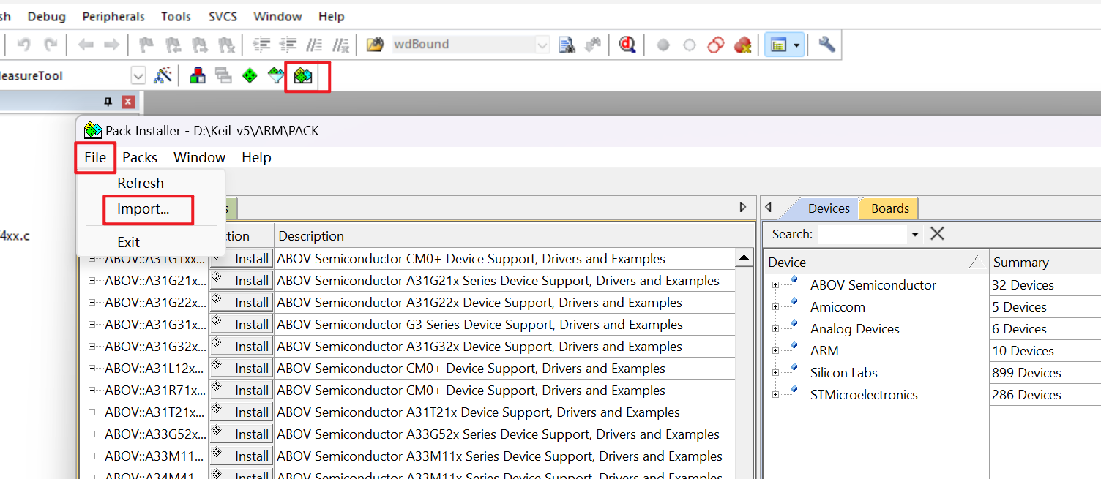This screenshot has height=479, width=1101.
Task: Open the Peripherals menu in uVision
Action: 113,16
